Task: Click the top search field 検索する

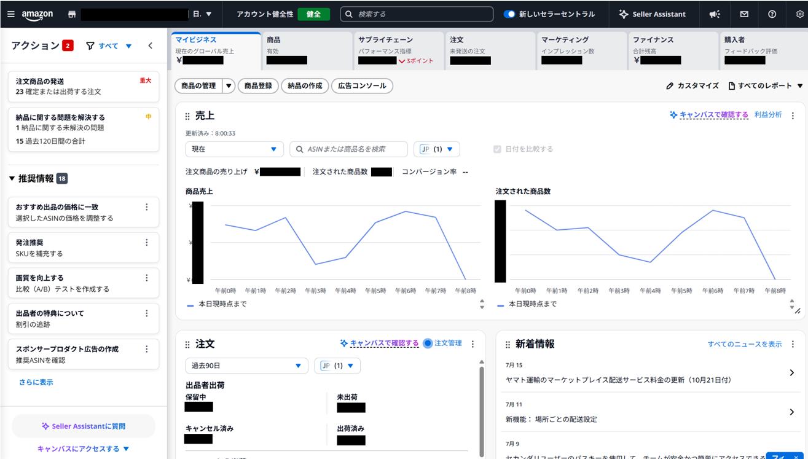Action: 417,14
